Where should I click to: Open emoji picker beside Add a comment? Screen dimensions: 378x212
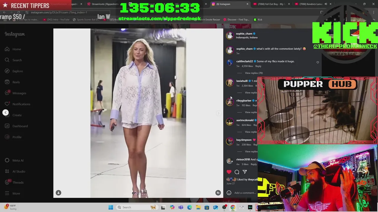229,193
